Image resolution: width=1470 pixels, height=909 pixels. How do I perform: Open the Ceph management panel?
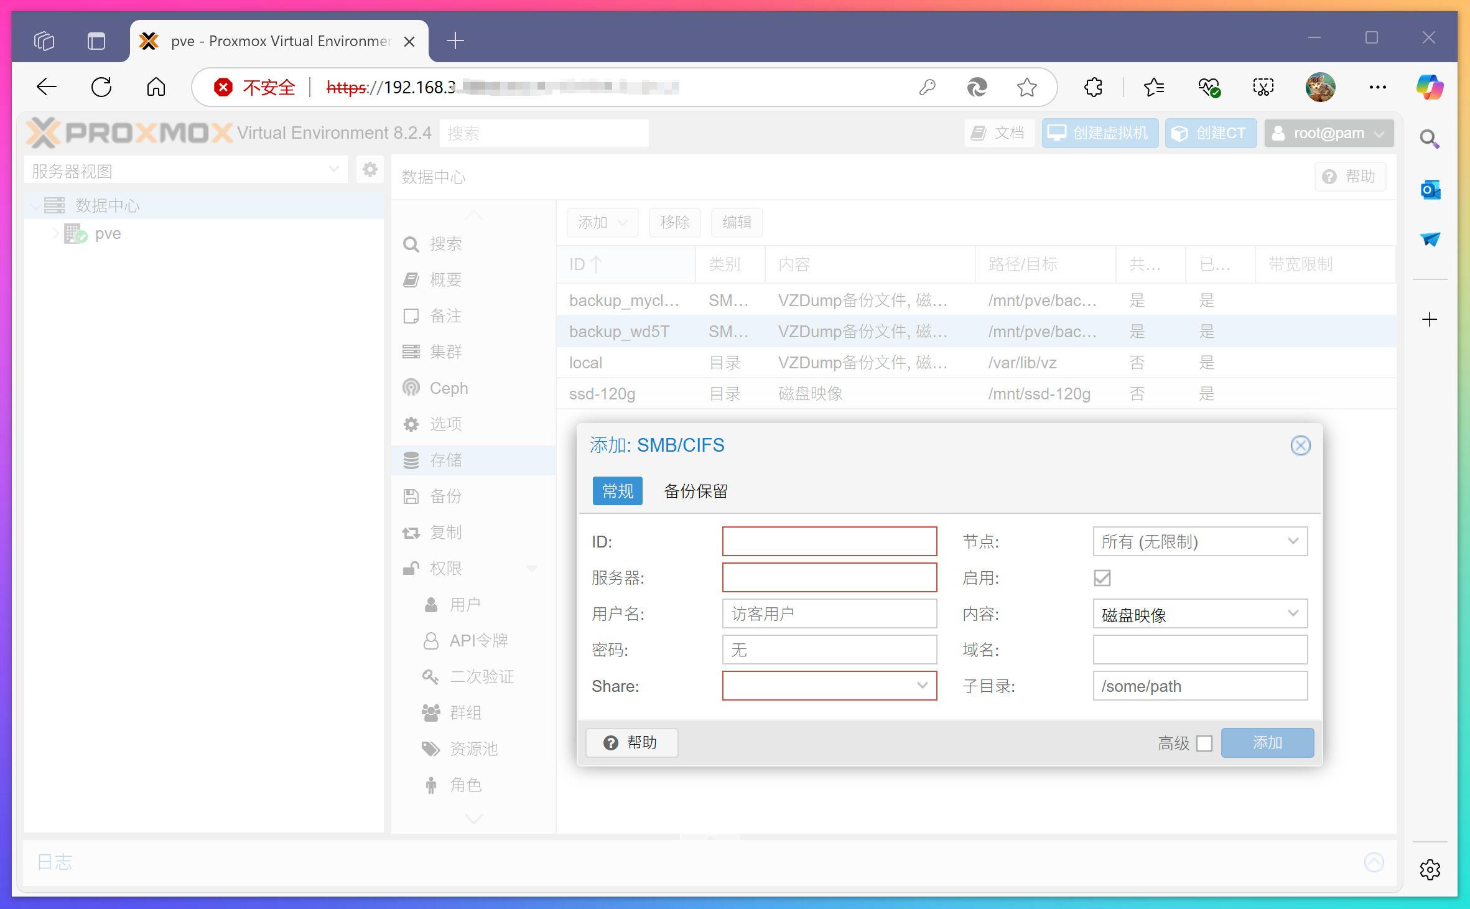click(449, 388)
